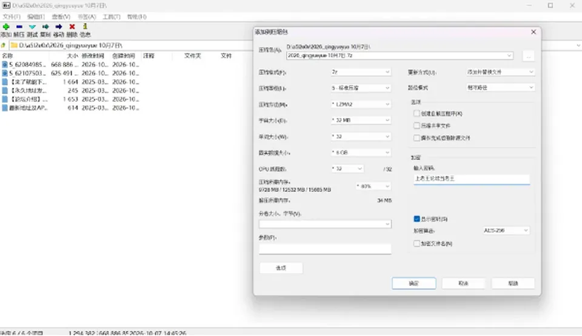The image size is (582, 336).
Task: Open the archive name dropdown
Action: coord(509,56)
